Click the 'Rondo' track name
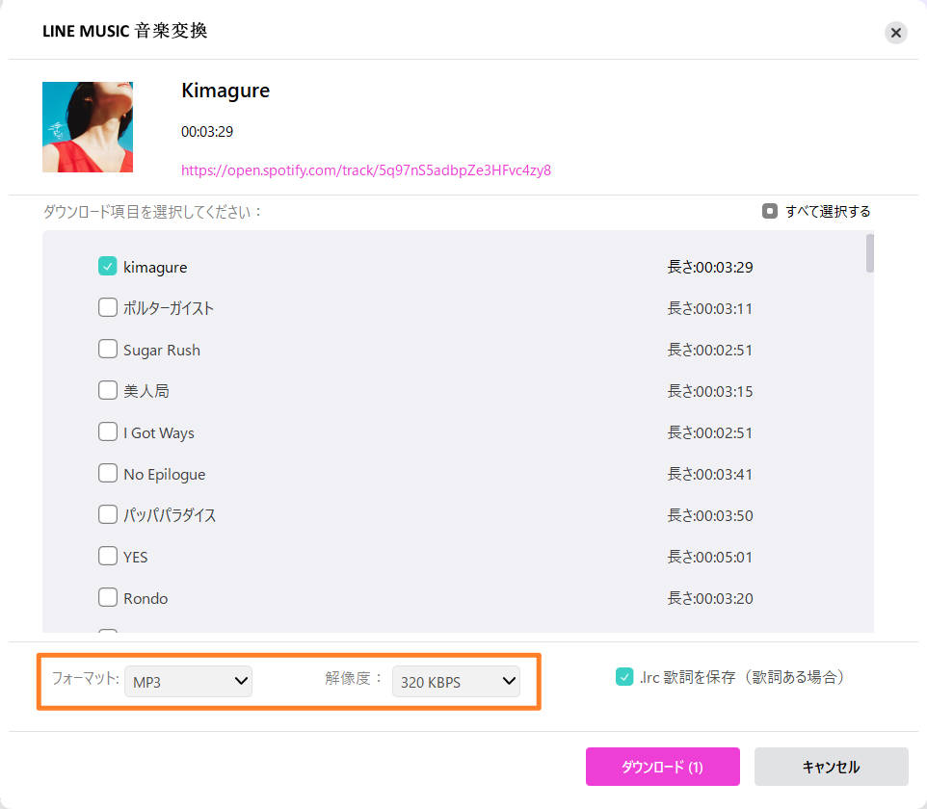This screenshot has width=927, height=809. click(146, 599)
